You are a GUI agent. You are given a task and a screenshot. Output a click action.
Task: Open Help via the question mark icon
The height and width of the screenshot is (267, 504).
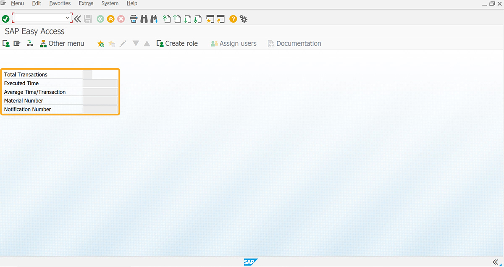click(233, 19)
